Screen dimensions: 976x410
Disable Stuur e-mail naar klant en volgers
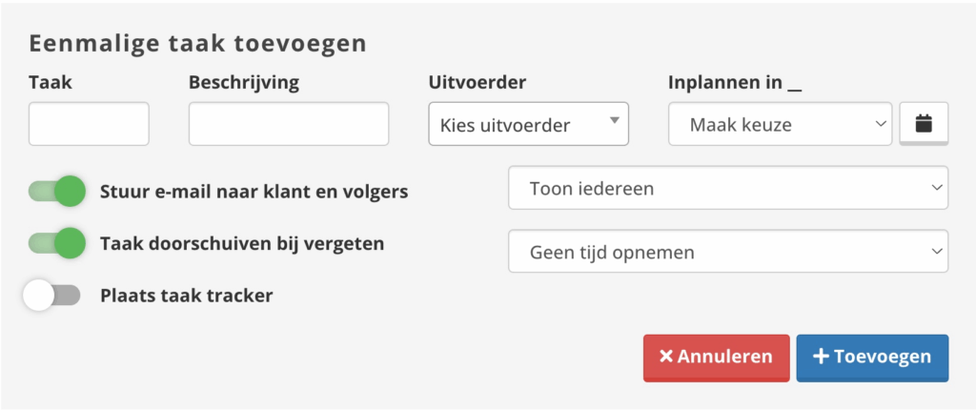[57, 192]
